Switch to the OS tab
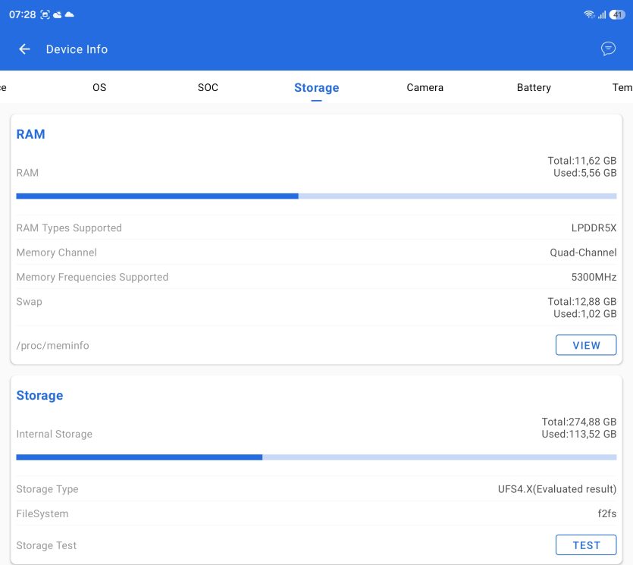The height and width of the screenshot is (565, 633). pyautogui.click(x=99, y=87)
